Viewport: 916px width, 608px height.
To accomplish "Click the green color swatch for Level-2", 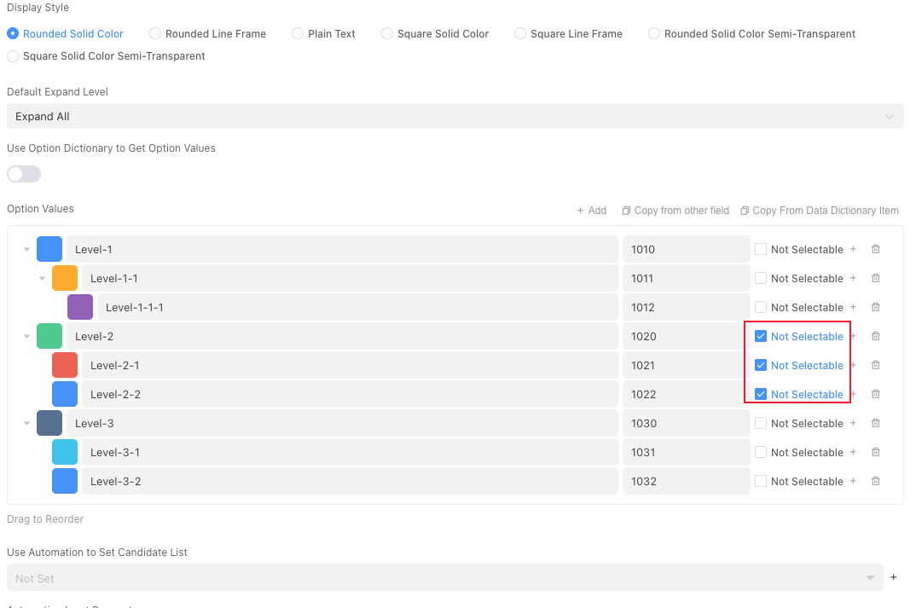I will tap(49, 336).
